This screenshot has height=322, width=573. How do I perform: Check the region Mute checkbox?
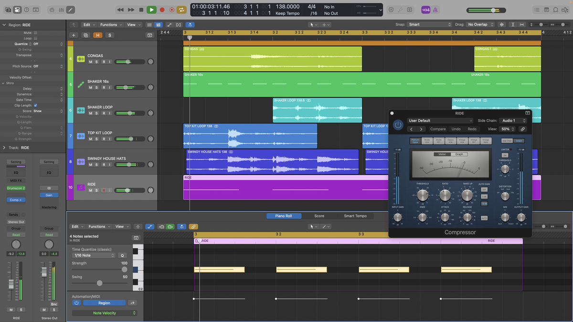pyautogui.click(x=35, y=33)
